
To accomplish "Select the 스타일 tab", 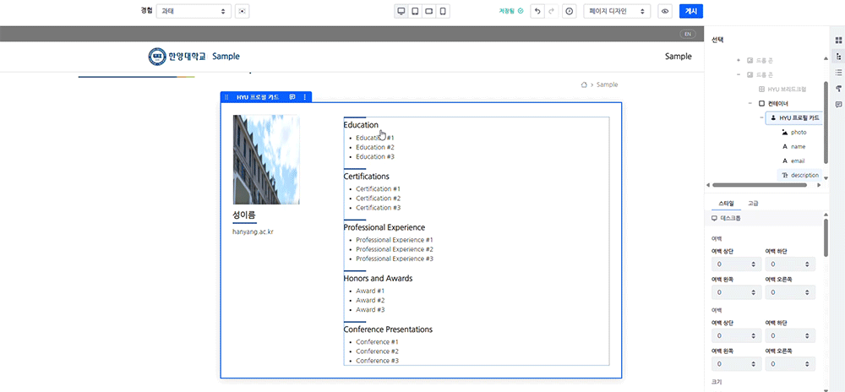I will pos(726,204).
